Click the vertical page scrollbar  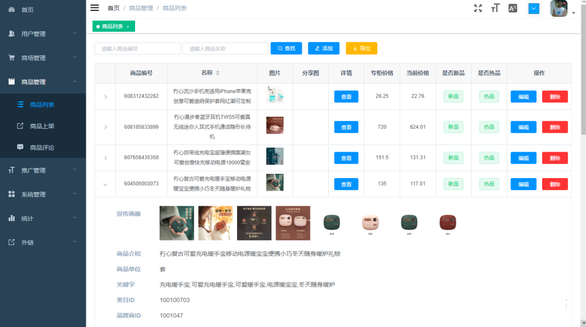(x=583, y=81)
